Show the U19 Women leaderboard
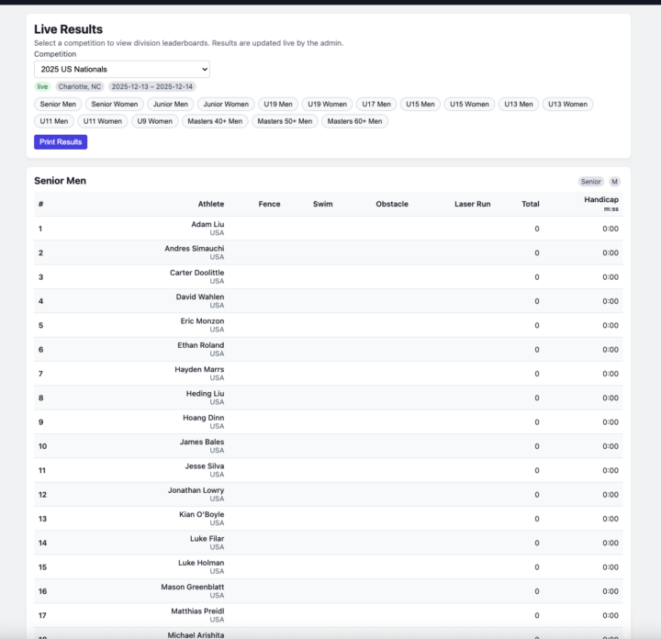This screenshot has width=661, height=639. coord(327,104)
